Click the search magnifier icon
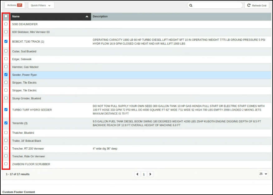This screenshot has width=273, height=195. pos(191,6)
